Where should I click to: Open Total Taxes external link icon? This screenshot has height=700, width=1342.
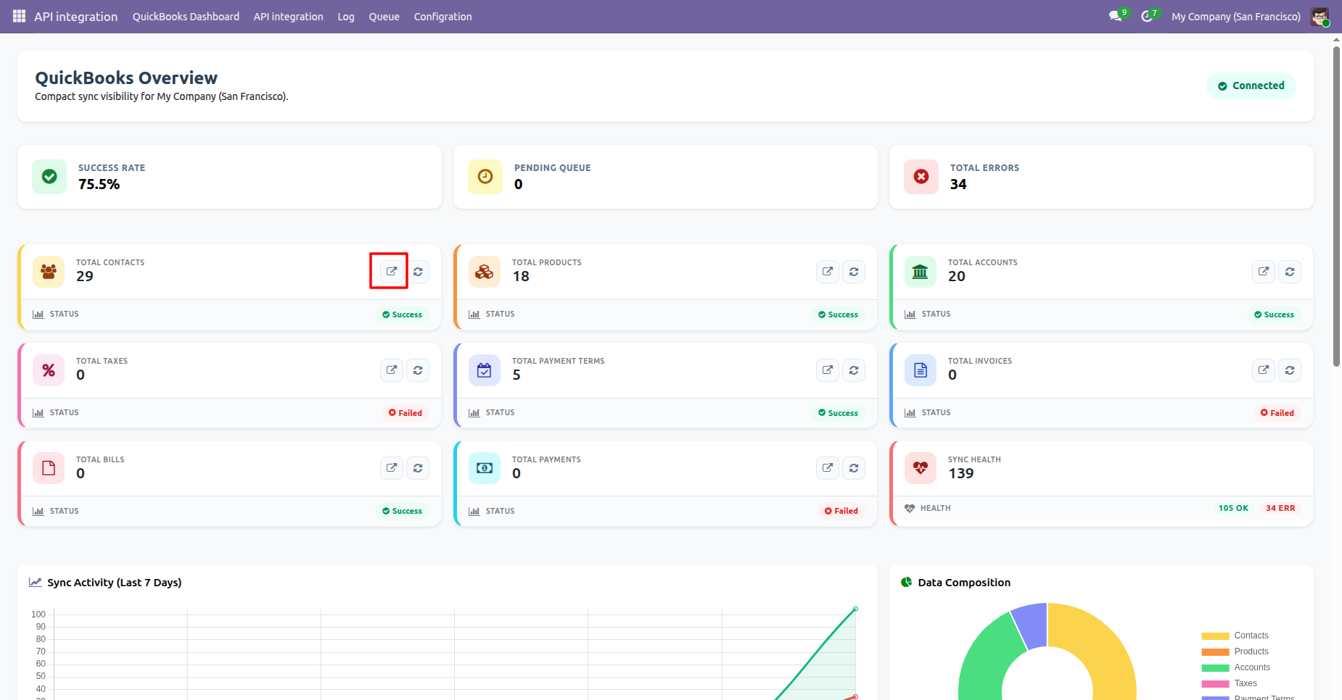click(392, 370)
